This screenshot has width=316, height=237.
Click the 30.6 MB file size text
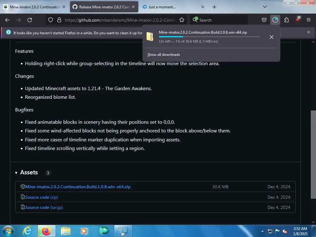click(220, 187)
